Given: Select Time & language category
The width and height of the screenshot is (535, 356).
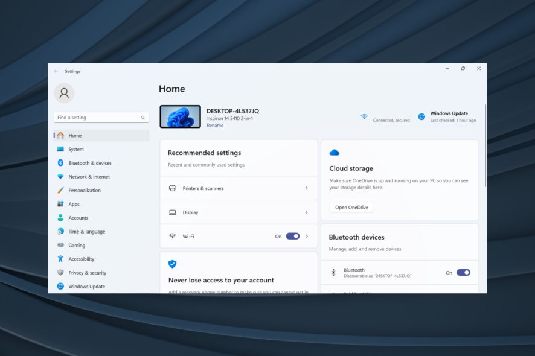Looking at the screenshot, I should [101, 231].
